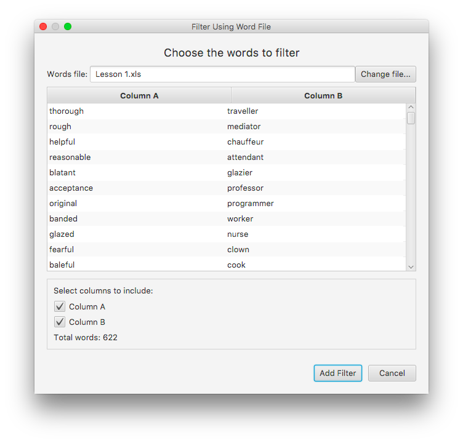Click the 'Choose the words to filter' heading
Viewport: 463px width, 443px height.
click(231, 53)
